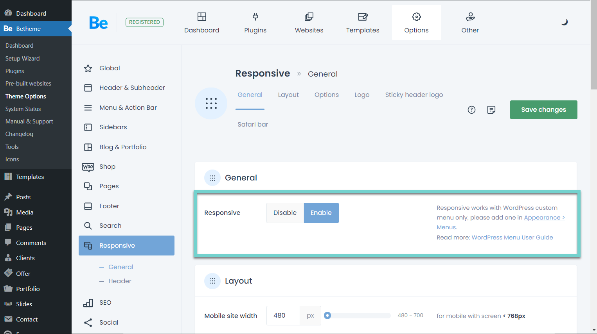Viewport: 597px width, 334px height.
Task: Click the Shop Woo icon
Action: pos(88,167)
